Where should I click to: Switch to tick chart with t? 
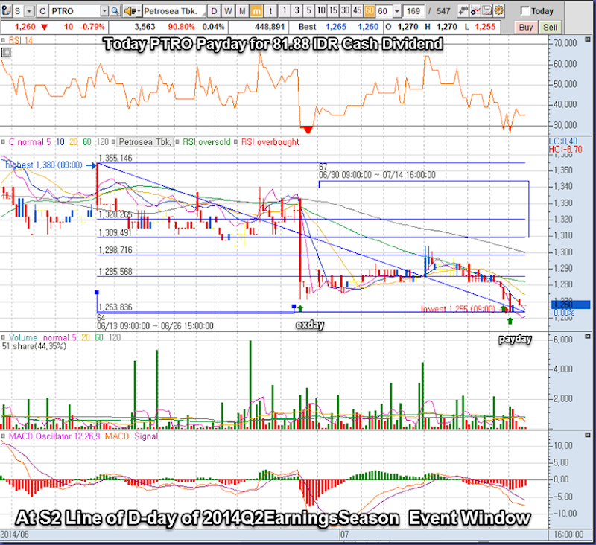pyautogui.click(x=270, y=11)
